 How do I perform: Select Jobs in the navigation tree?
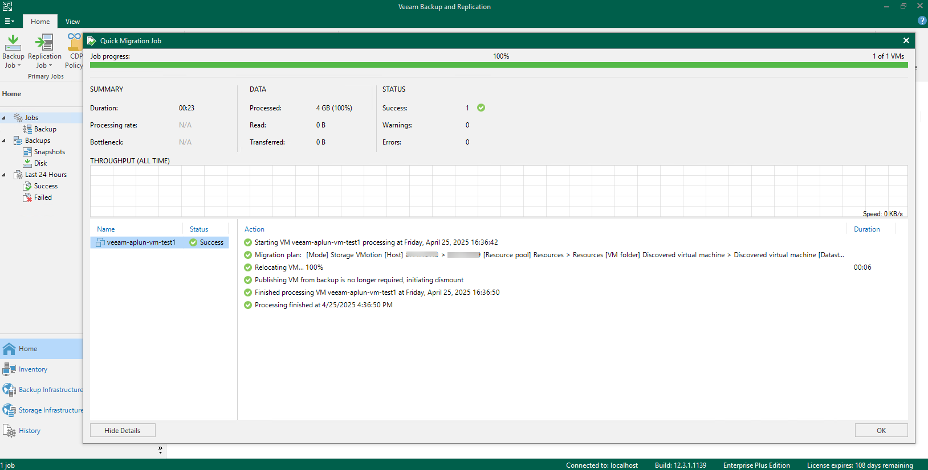coord(31,118)
